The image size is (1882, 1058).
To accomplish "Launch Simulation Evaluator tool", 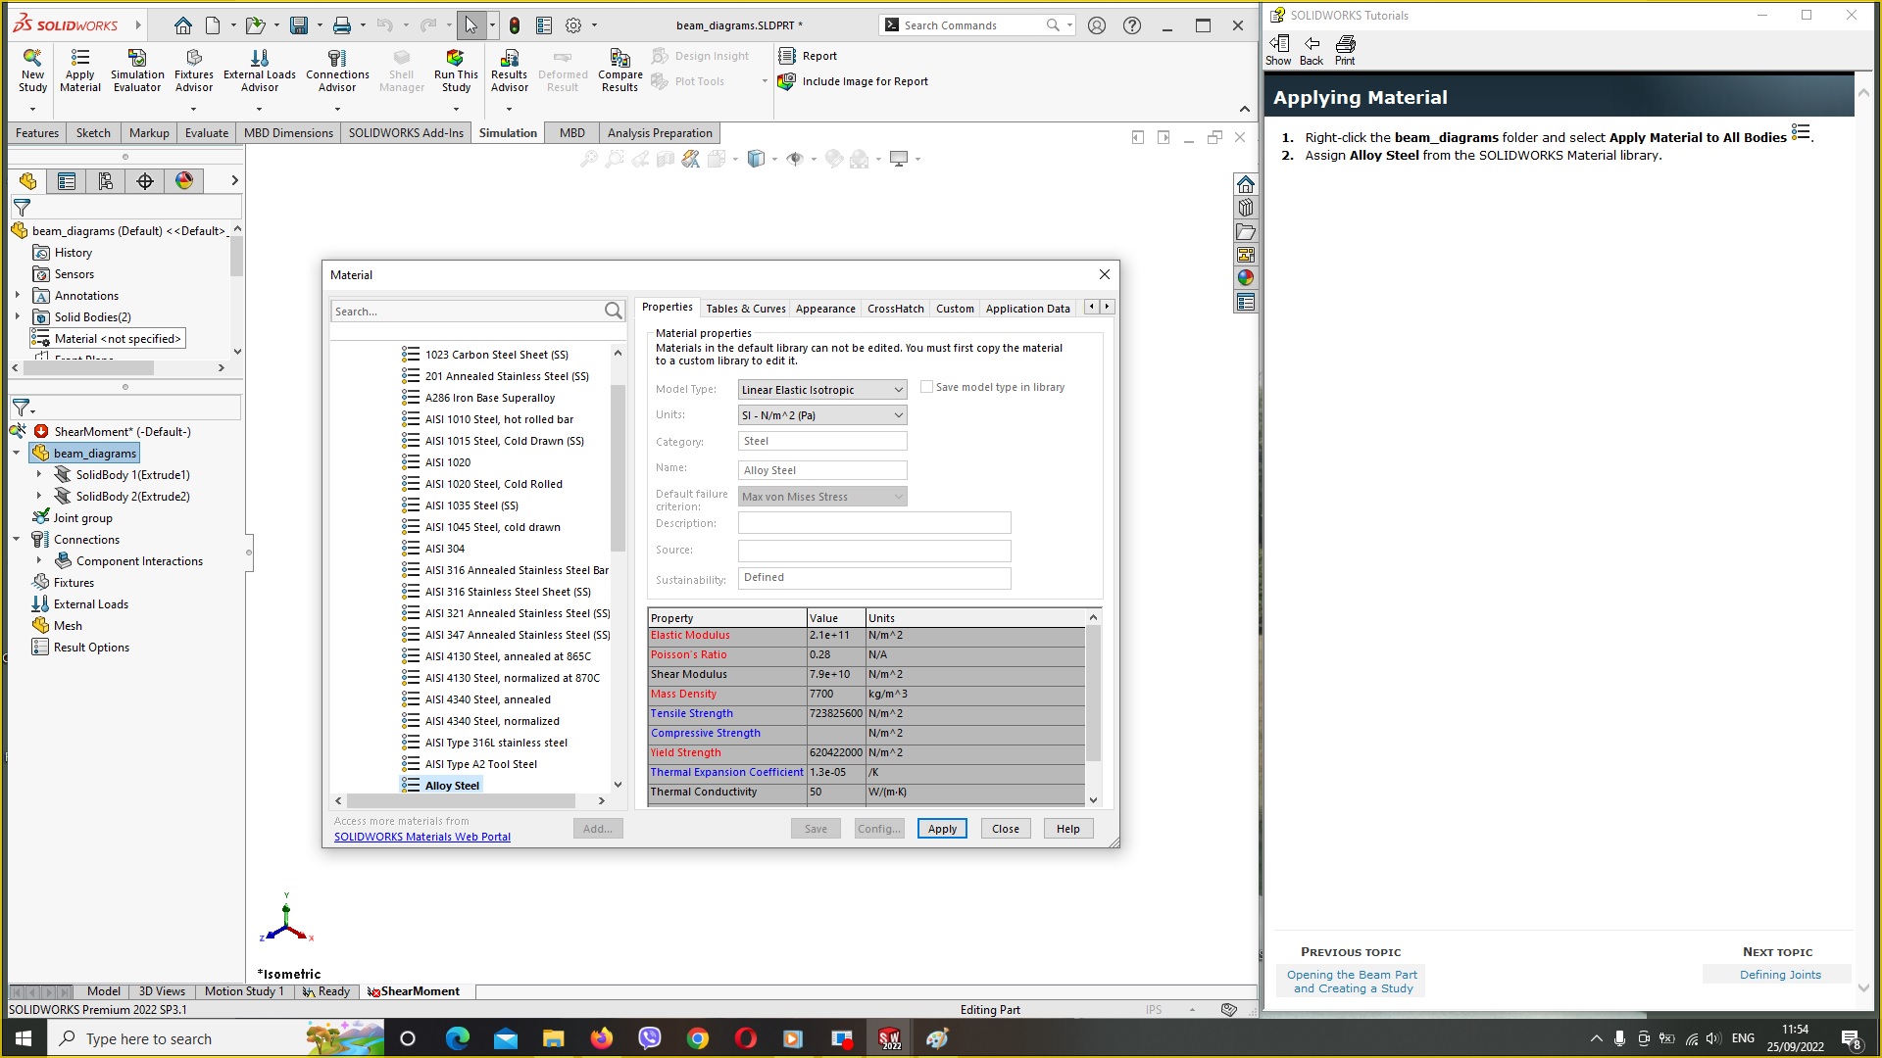I will tap(137, 71).
